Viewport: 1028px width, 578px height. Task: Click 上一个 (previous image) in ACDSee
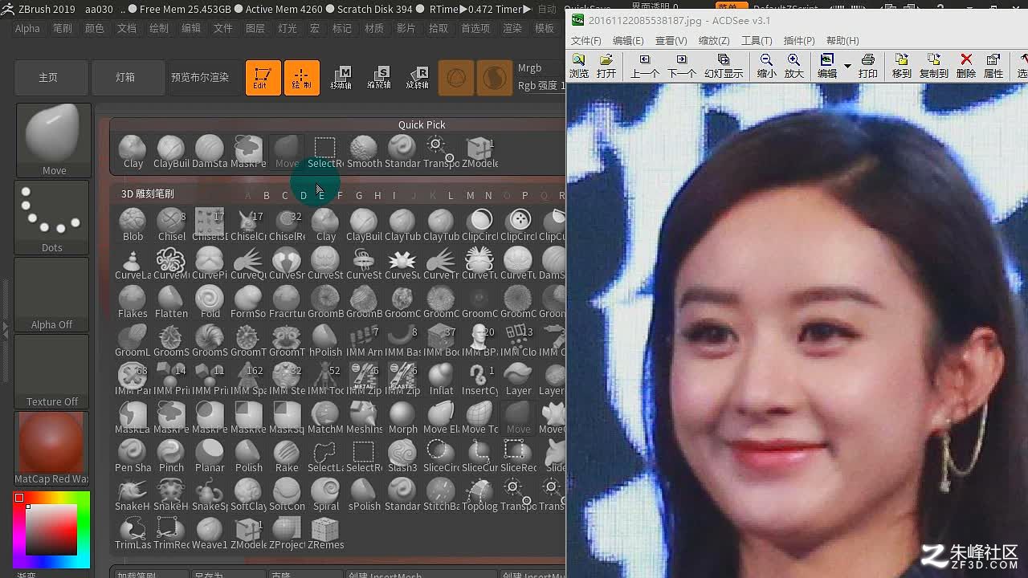(644, 66)
